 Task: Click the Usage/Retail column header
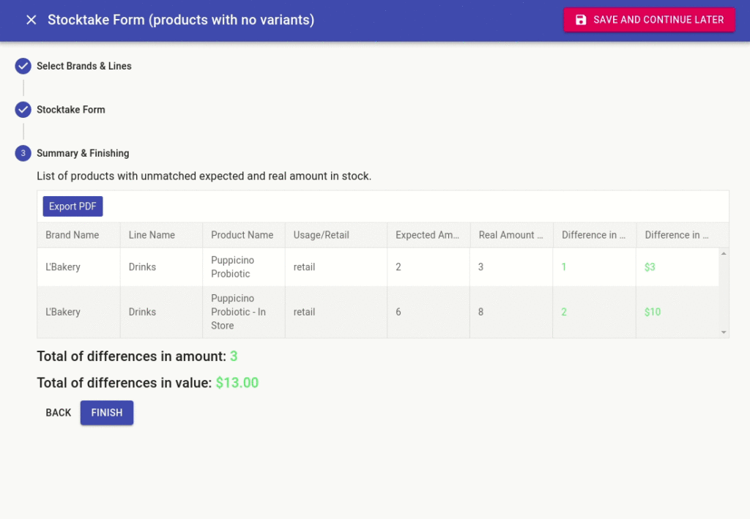click(x=336, y=235)
